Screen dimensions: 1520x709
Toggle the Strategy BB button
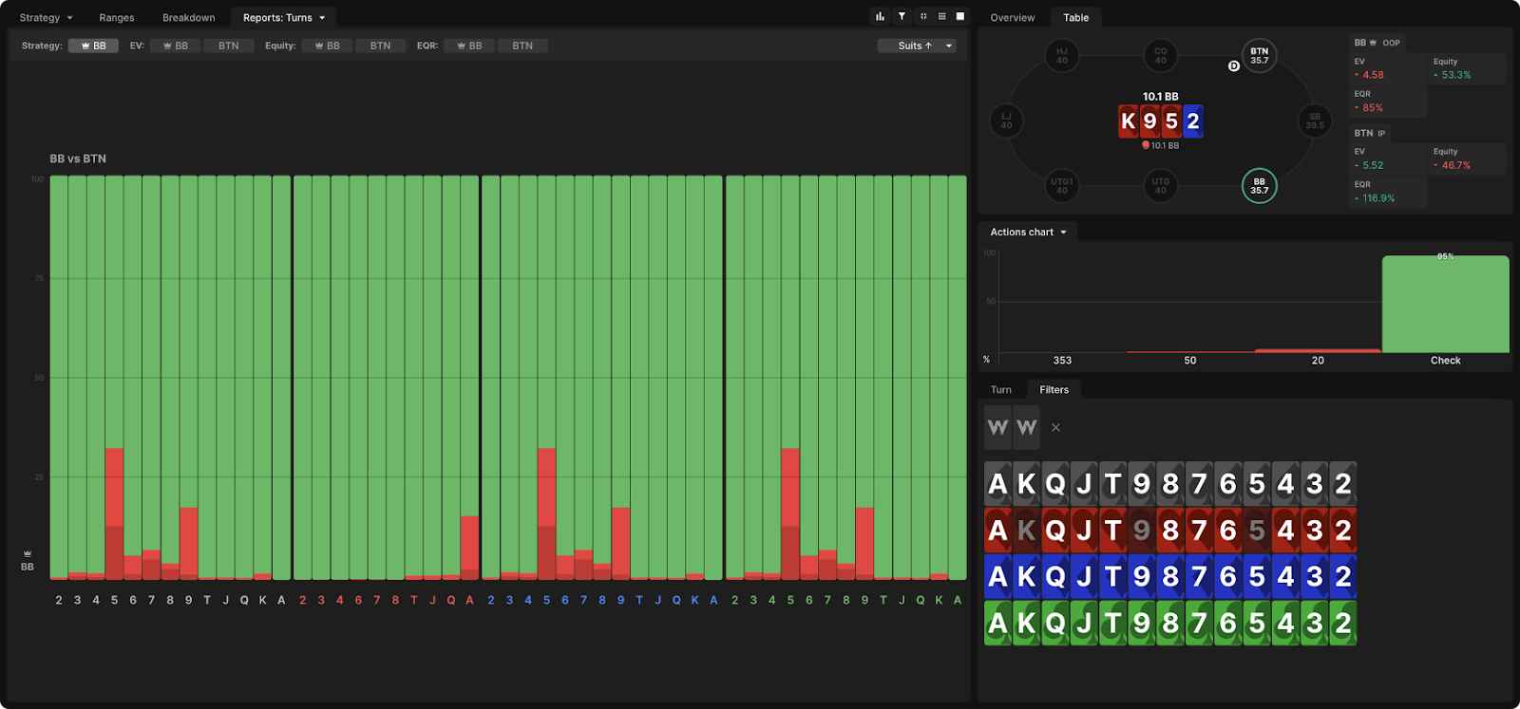coord(93,46)
